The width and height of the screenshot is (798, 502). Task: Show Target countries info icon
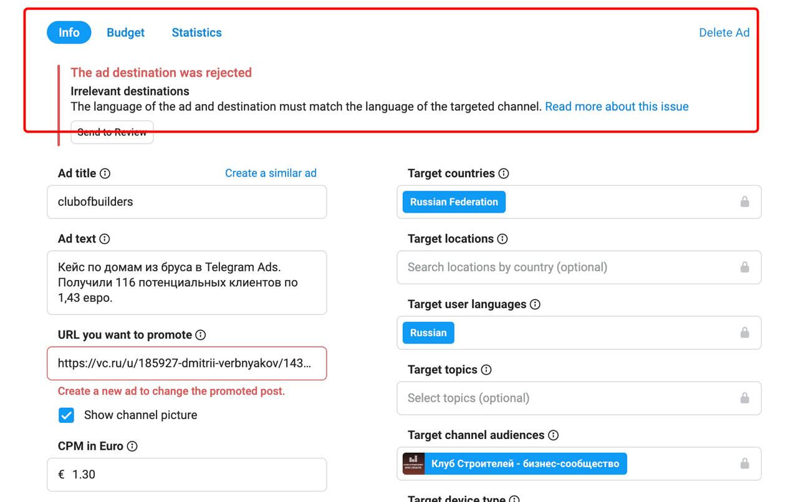(x=504, y=173)
